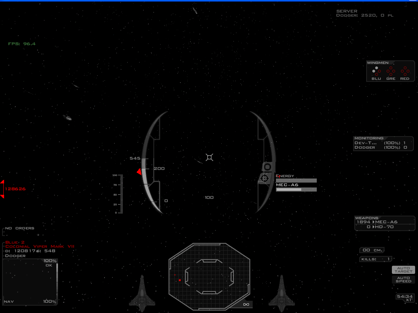The width and height of the screenshot is (418, 313).
Task: Click the center aiming reticle
Action: [209, 158]
